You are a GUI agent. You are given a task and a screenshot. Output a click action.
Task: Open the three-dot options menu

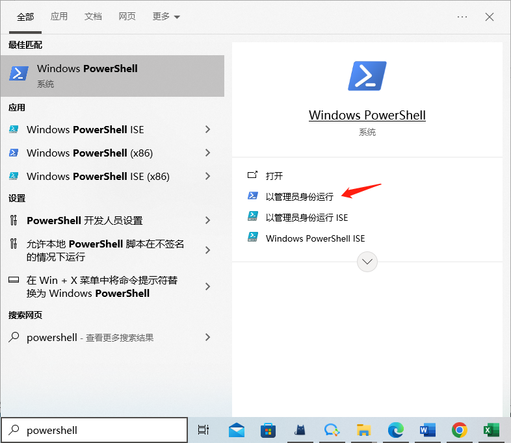point(462,17)
